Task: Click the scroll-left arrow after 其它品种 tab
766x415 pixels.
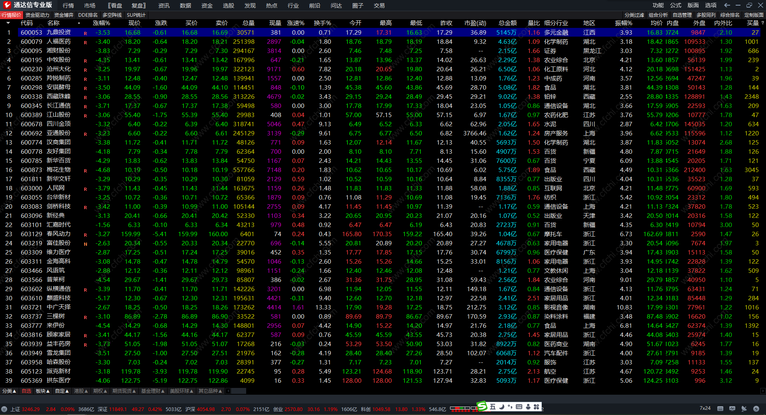Action: tap(228, 391)
